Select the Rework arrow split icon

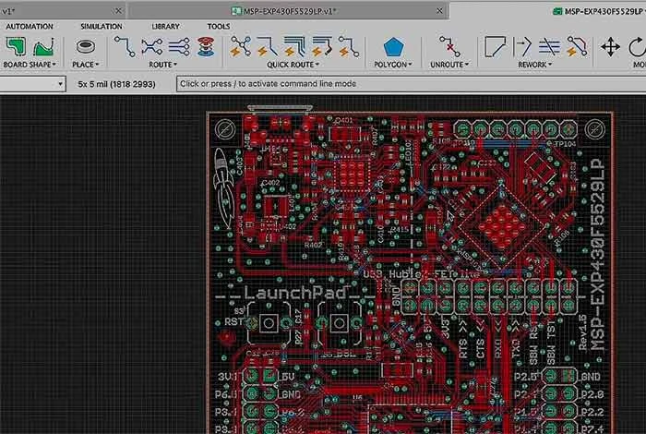[522, 46]
